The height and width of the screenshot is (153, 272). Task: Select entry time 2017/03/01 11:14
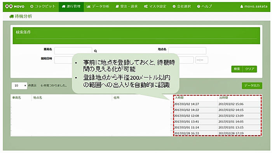187,127
